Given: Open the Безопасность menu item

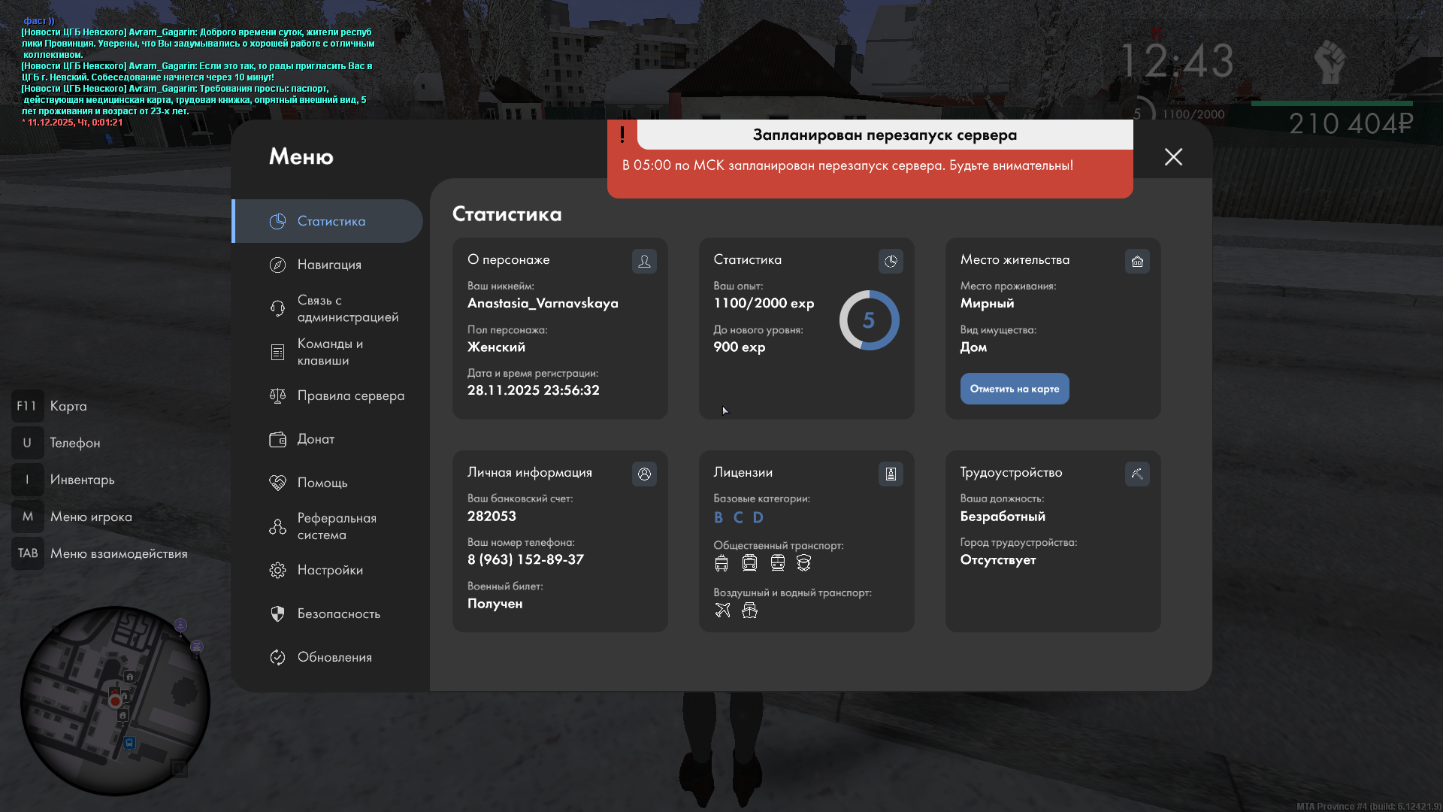Looking at the screenshot, I should [x=338, y=614].
